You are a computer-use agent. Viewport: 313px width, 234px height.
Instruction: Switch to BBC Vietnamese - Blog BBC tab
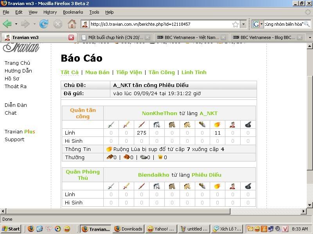[268, 37]
